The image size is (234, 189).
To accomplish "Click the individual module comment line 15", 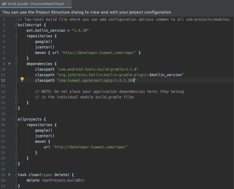I will click(x=85, y=97).
